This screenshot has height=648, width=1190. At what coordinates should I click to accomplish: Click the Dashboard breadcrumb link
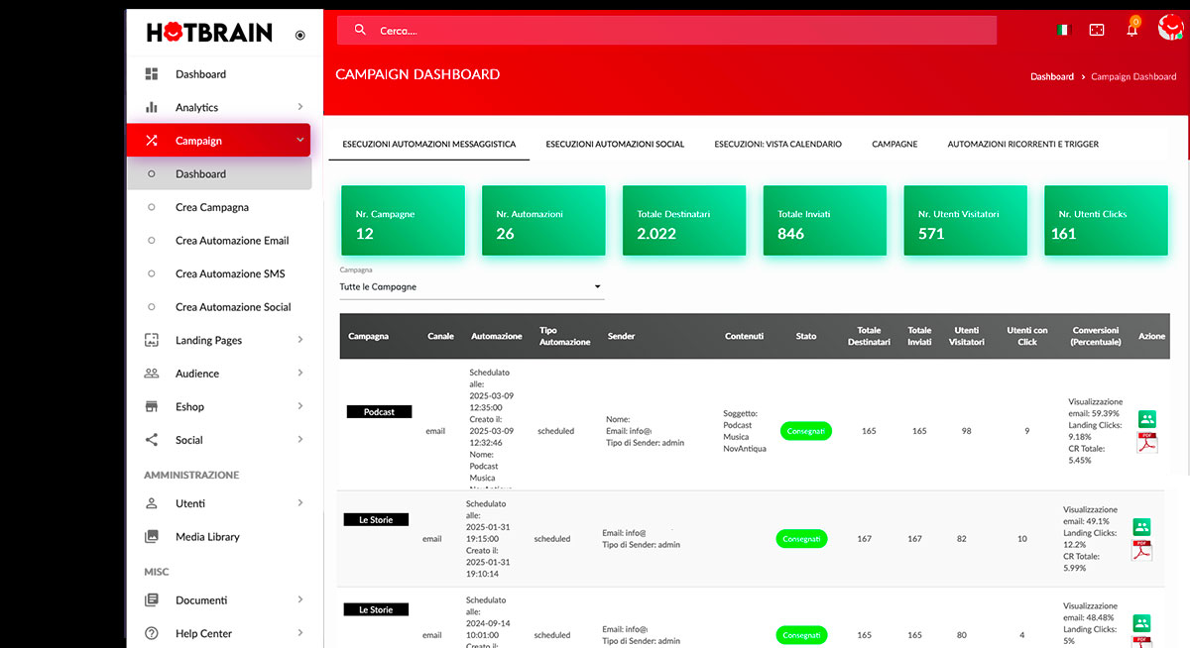click(1051, 77)
